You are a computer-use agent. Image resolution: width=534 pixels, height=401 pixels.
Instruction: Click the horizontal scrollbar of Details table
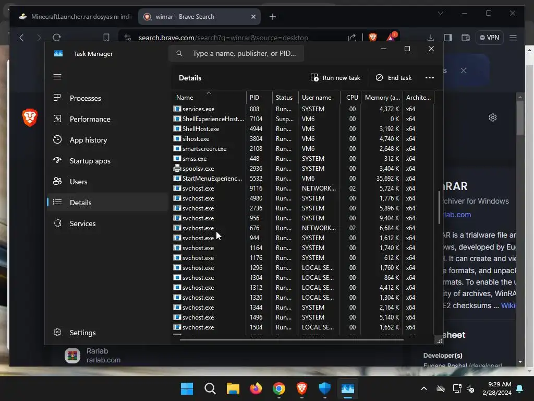(x=292, y=339)
